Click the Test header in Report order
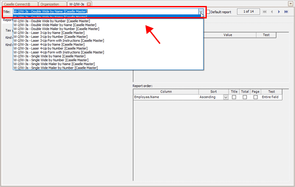Screen dimensions: 295x187 point(271,92)
